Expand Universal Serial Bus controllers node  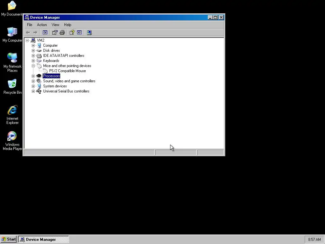click(x=33, y=91)
